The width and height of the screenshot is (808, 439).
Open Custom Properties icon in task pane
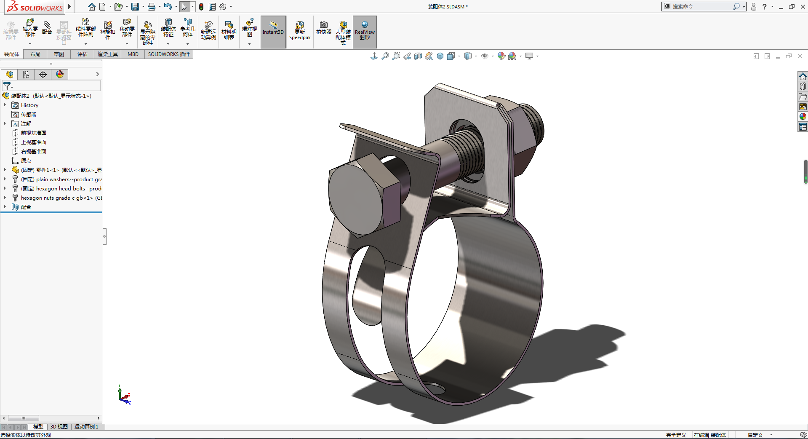coord(803,127)
